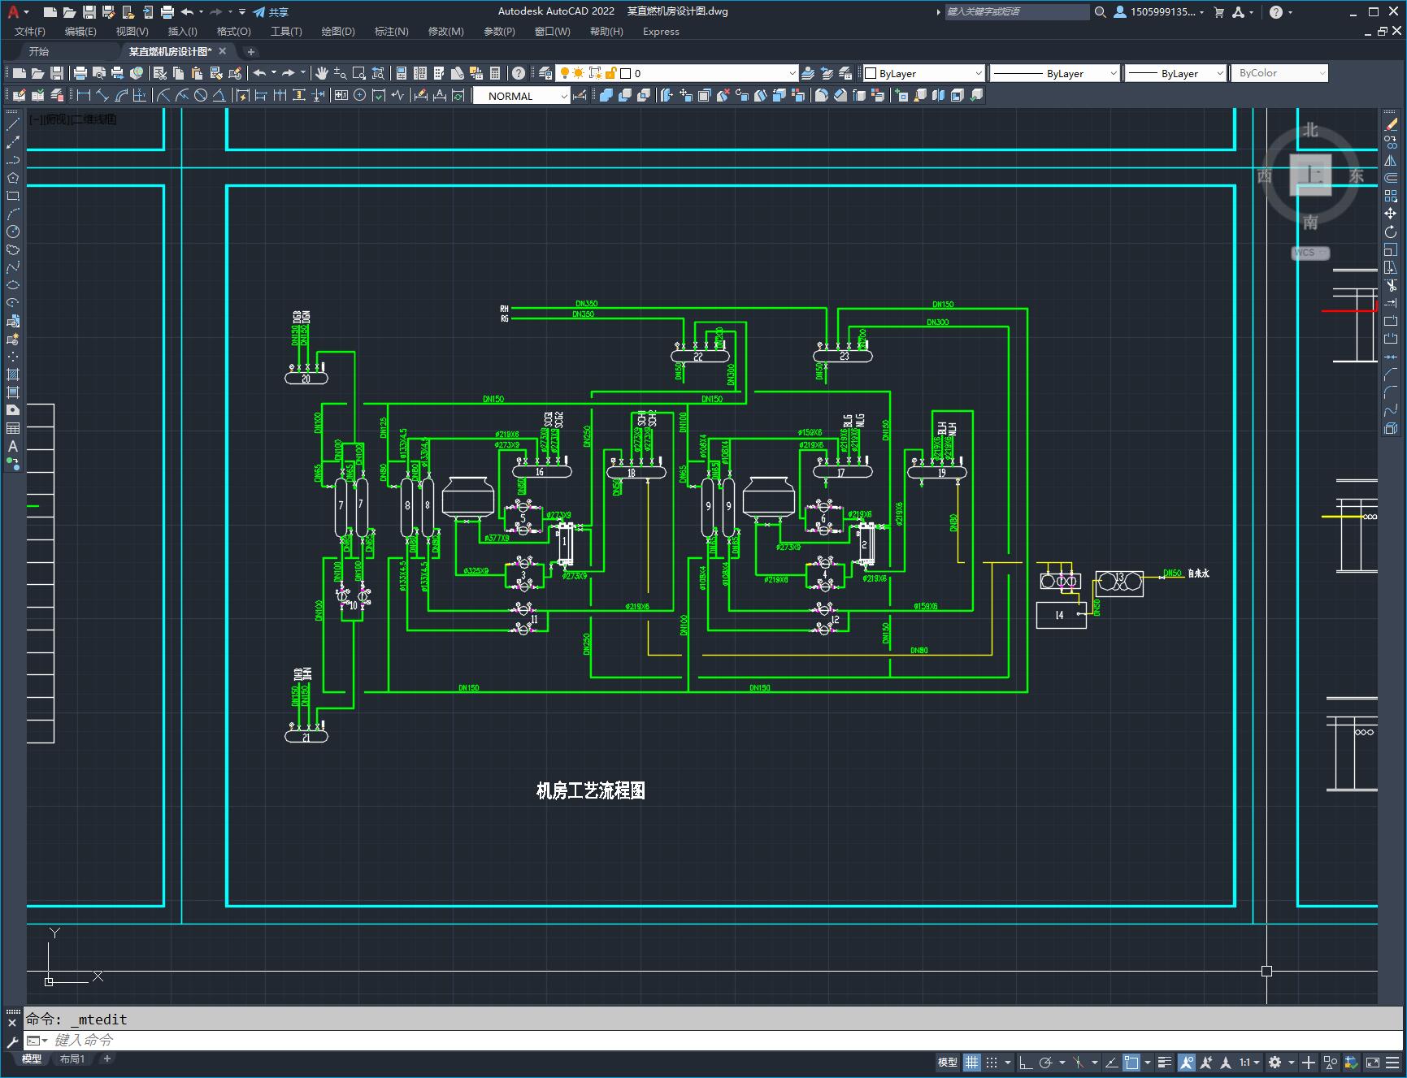Screen dimensions: 1407x1078
Task: Toggle snap mode in status bar
Action: click(992, 1062)
